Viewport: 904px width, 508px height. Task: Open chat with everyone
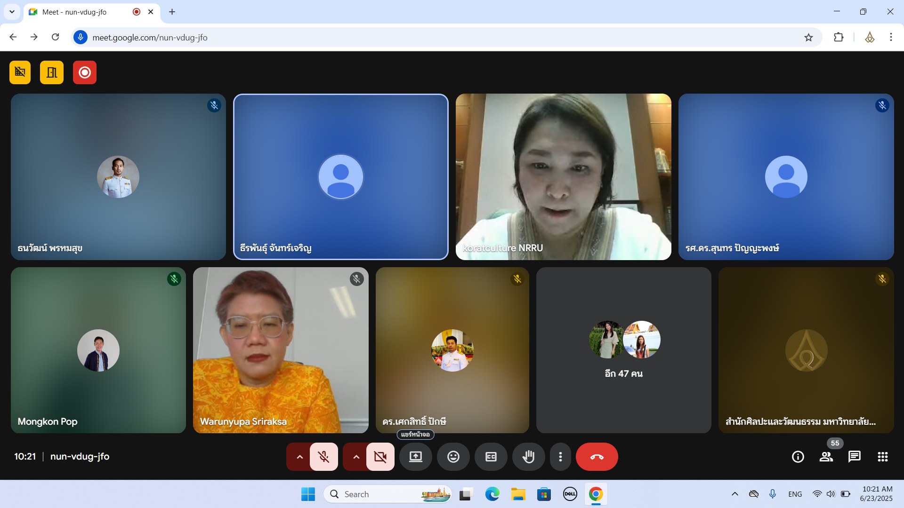[x=855, y=457]
